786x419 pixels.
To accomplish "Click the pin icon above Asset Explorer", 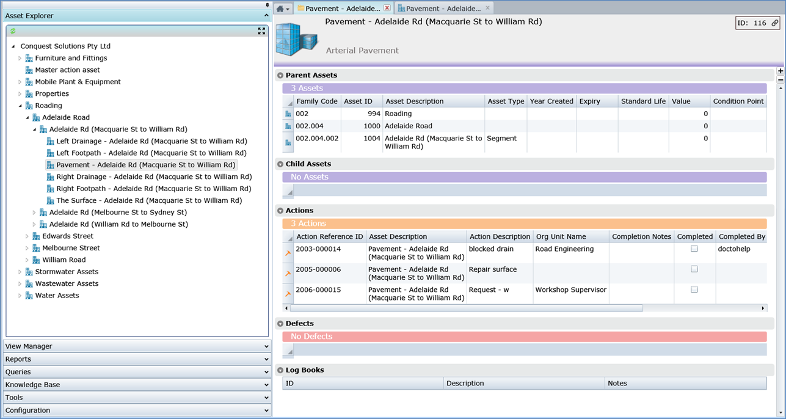I will pyautogui.click(x=267, y=5).
